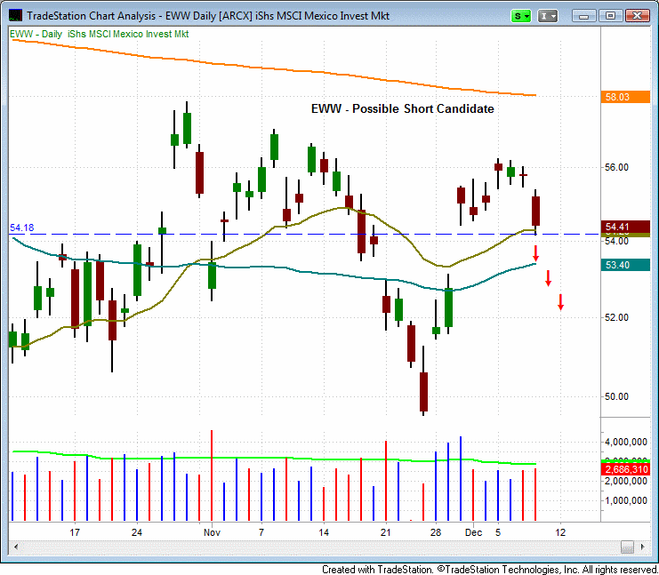The image size is (659, 575).
Task: Click the right arrow of the horizontal scrollbar
Action: (643, 547)
